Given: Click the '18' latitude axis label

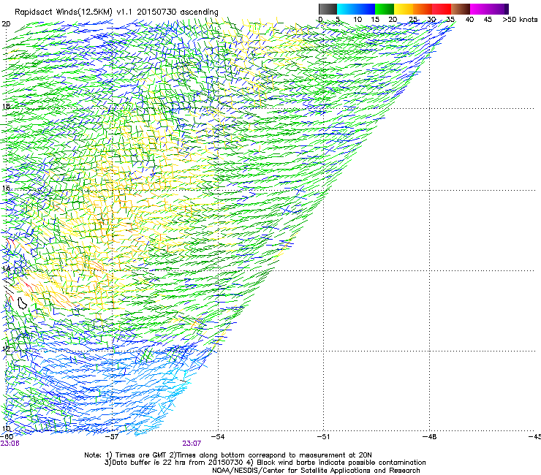Looking at the screenshot, I should click(x=6, y=106).
